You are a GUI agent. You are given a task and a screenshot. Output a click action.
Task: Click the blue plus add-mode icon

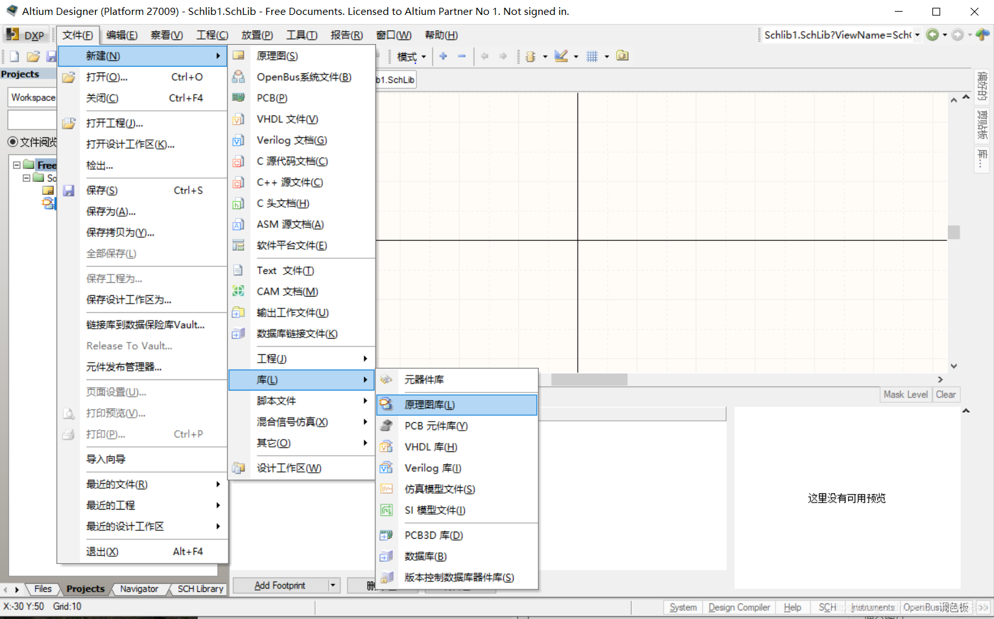tap(444, 56)
